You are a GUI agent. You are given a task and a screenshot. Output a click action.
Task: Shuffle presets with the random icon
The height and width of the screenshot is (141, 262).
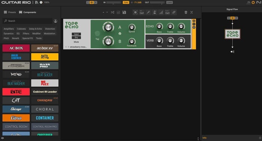[113, 12]
